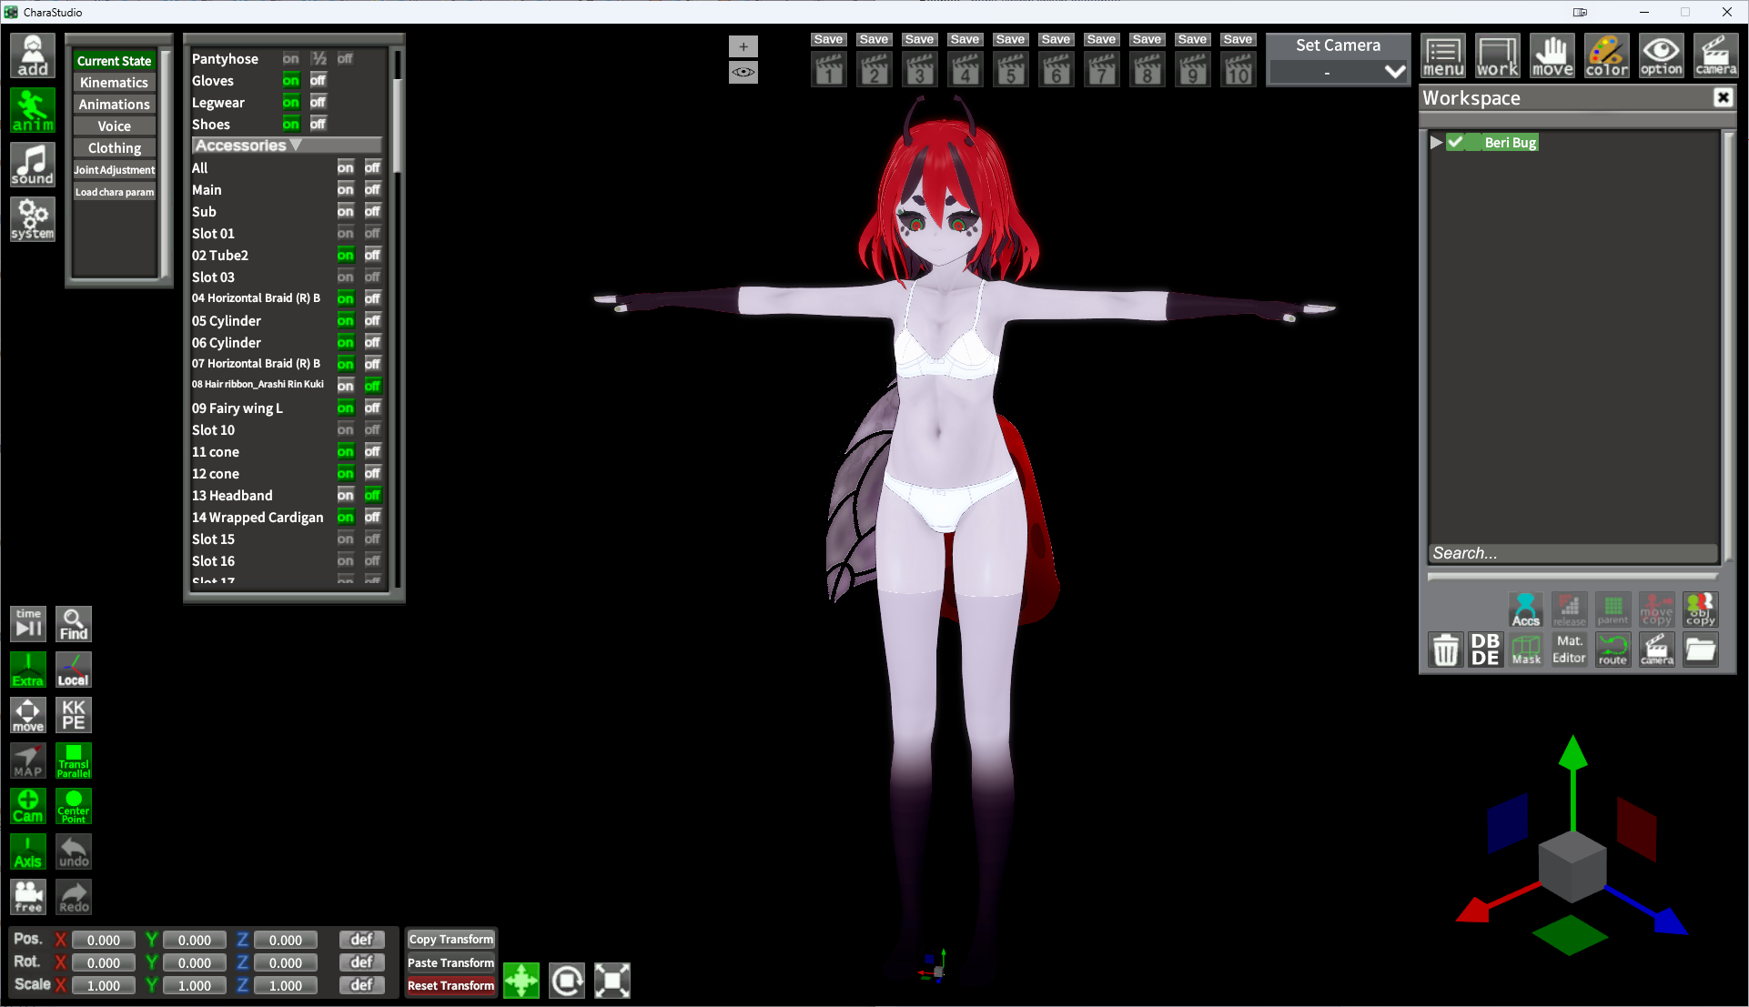The image size is (1749, 1007).
Task: Open the color palette tool
Action: pos(1606,56)
